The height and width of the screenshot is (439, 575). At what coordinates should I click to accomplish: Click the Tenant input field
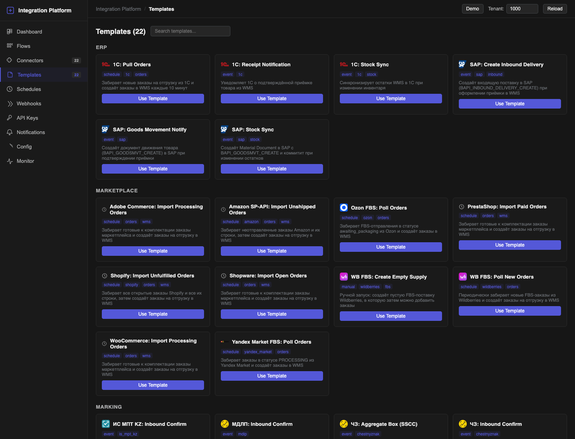coord(522,9)
